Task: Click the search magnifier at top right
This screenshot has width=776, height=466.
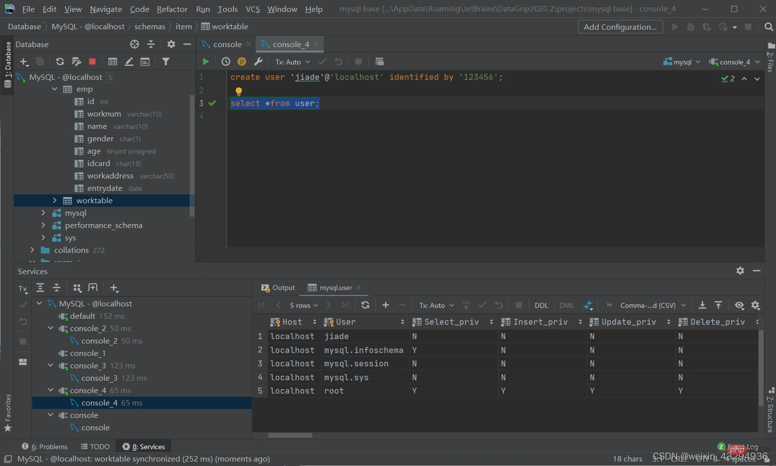Action: tap(769, 27)
